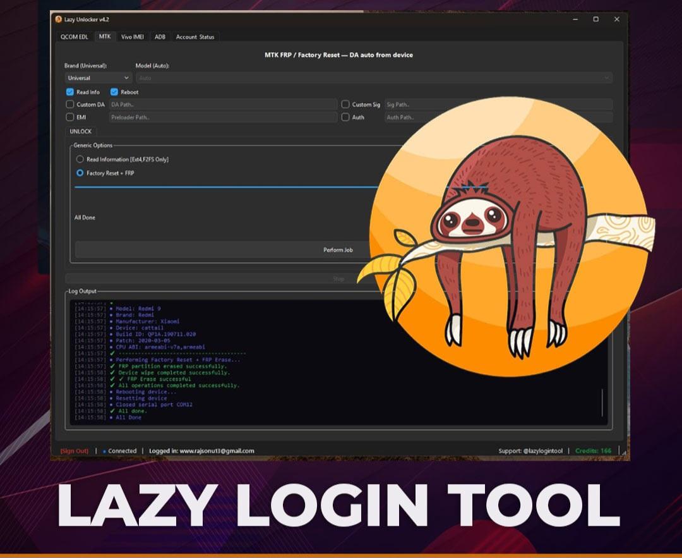
Task: Click the Support @lazylogintool text
Action: (530, 451)
